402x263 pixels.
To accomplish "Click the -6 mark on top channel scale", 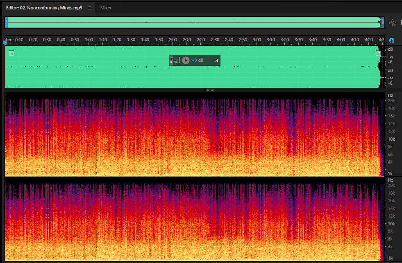I will pos(390,62).
